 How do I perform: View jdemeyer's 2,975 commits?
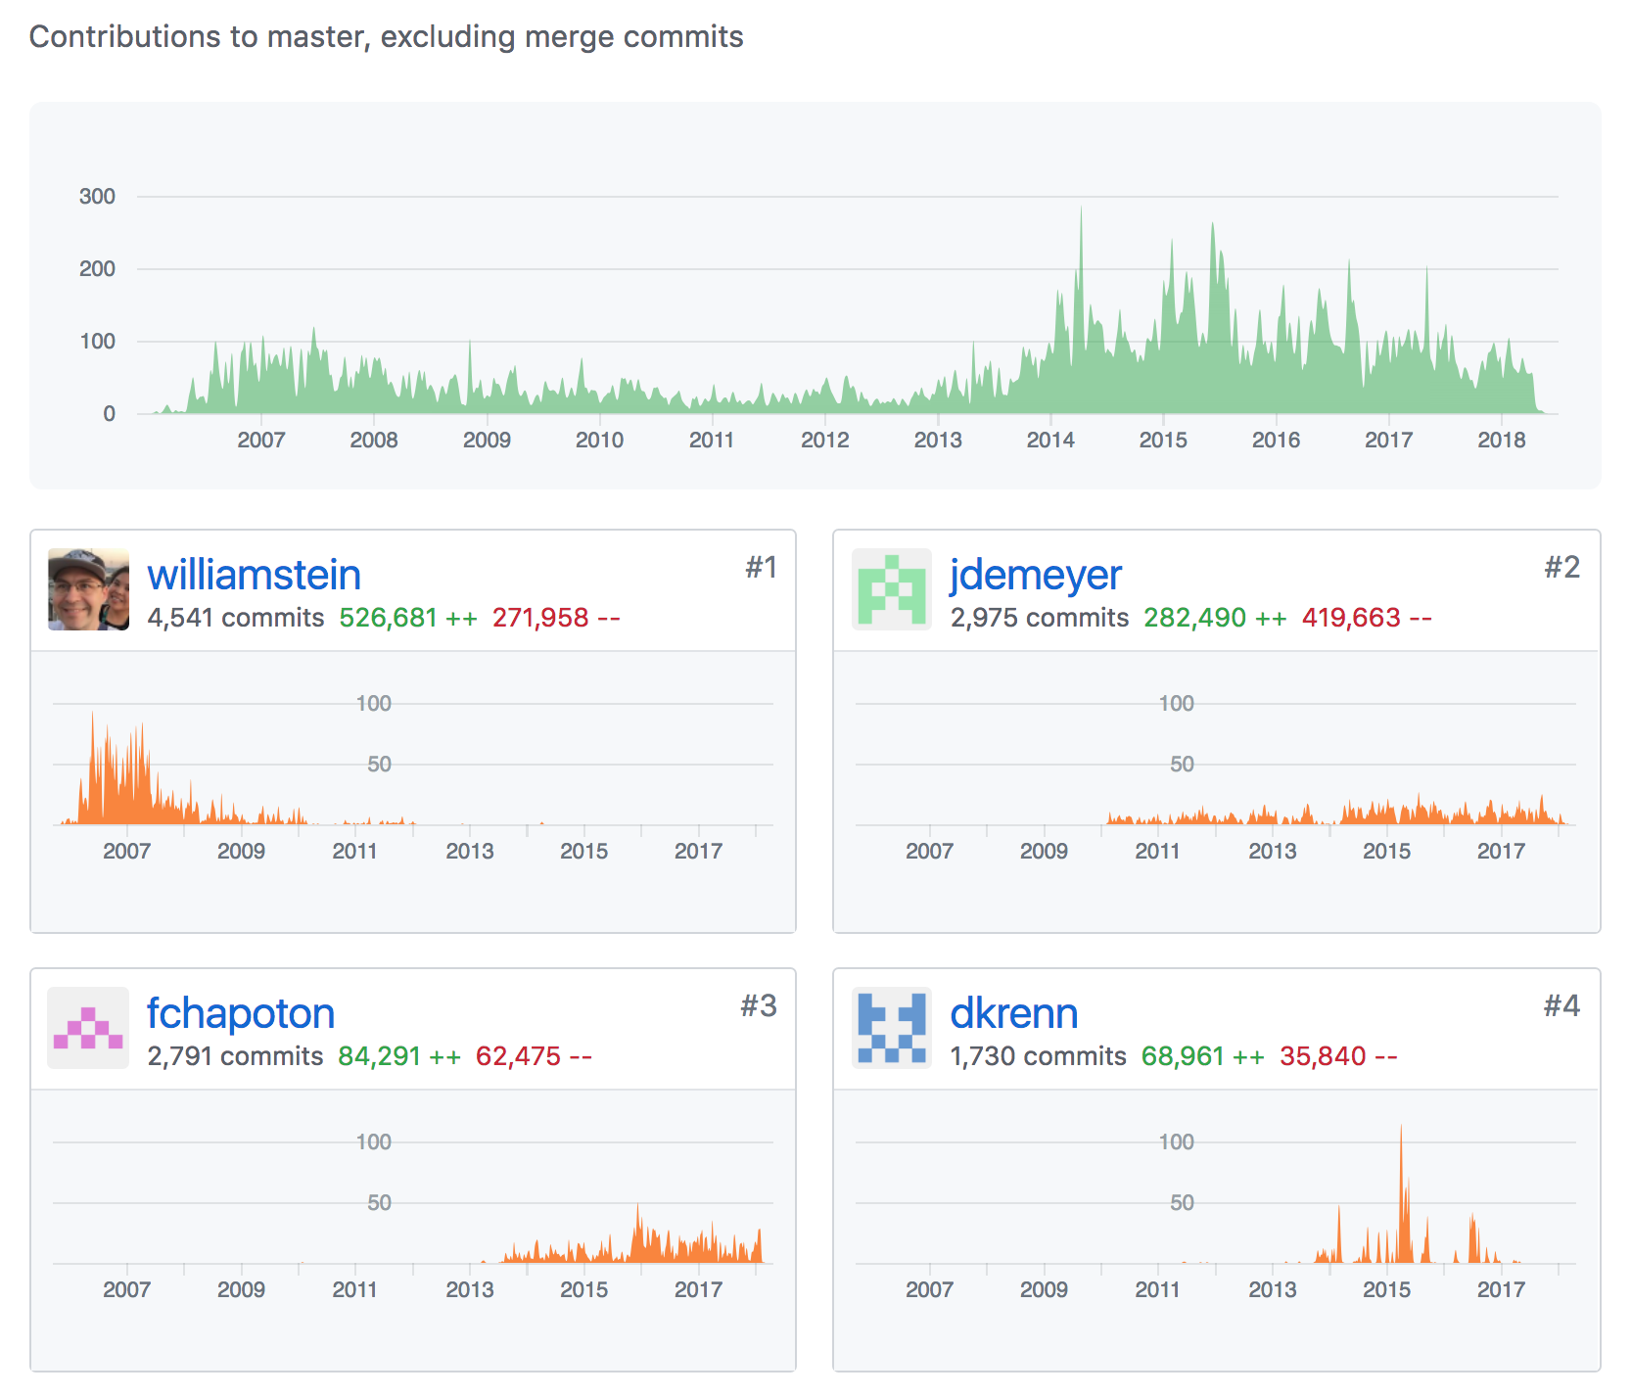pyautogui.click(x=1039, y=619)
